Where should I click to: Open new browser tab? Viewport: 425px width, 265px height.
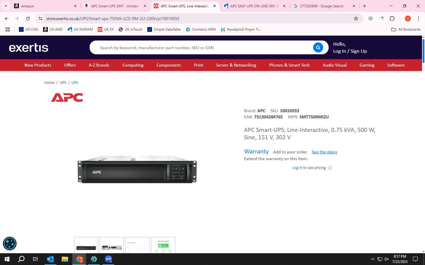click(x=364, y=6)
